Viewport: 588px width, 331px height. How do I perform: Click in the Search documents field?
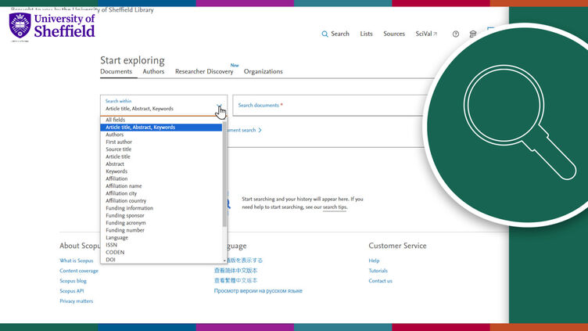click(328, 106)
